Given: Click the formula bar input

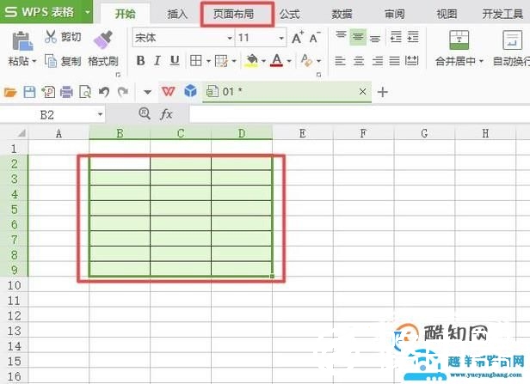Looking at the screenshot, I should (360, 114).
